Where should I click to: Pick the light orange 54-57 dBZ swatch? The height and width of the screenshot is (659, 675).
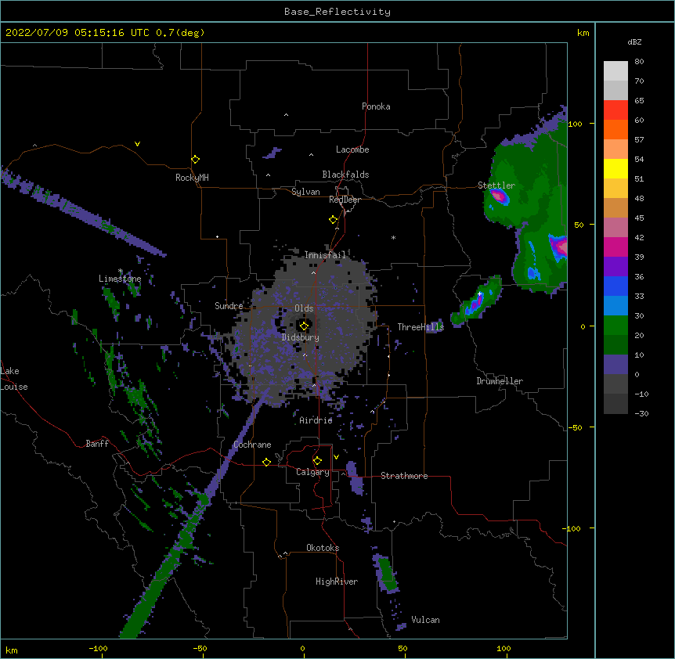615,149
